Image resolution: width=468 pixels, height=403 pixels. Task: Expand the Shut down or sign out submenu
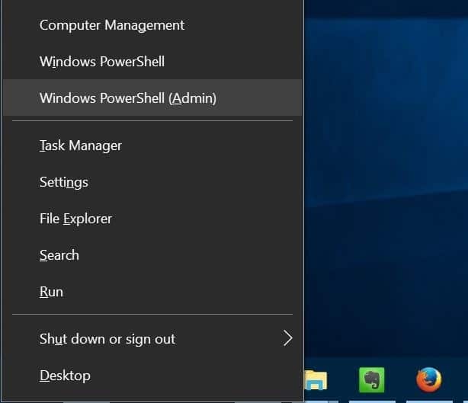point(152,339)
